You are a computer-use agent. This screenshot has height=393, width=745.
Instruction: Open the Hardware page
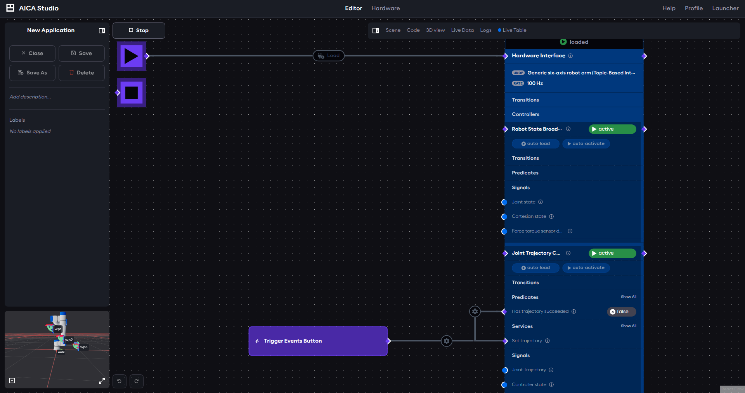tap(385, 8)
